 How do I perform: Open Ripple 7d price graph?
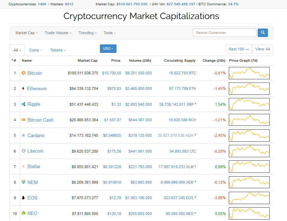[249, 104]
